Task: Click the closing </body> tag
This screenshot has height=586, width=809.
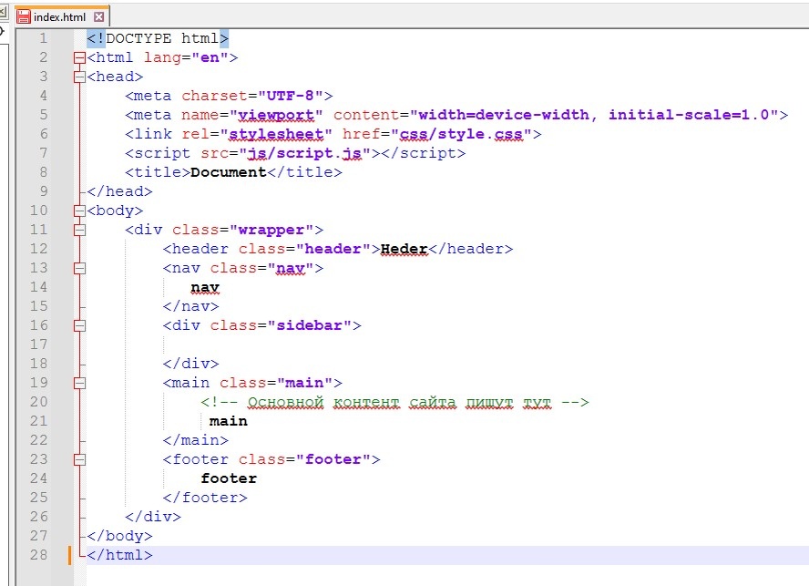Action: coord(119,536)
